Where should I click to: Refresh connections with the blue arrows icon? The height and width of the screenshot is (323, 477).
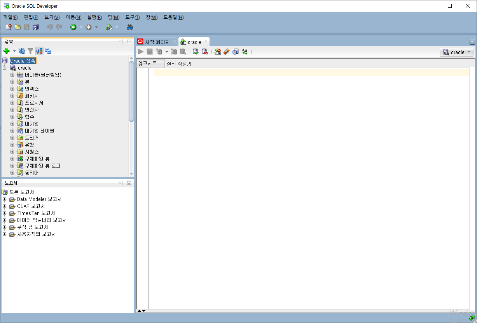[22, 51]
